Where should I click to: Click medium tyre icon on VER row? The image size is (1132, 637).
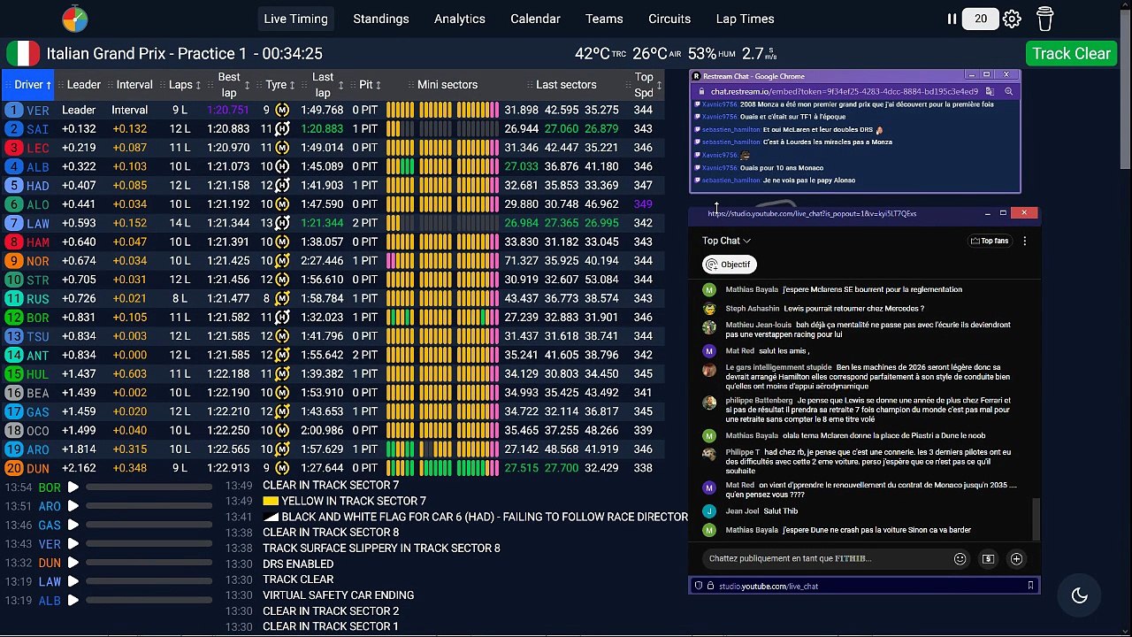(x=282, y=110)
